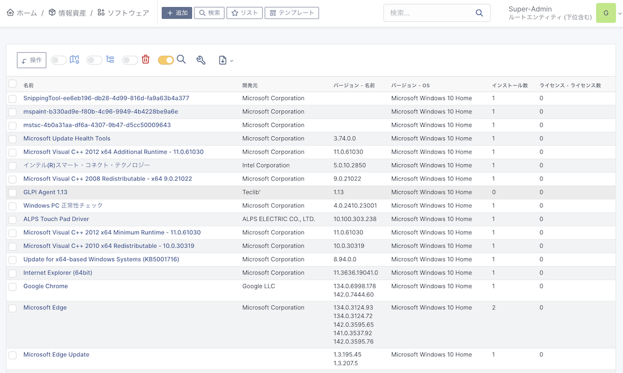Open the Microsoft Edge software link
The width and height of the screenshot is (623, 373).
point(45,308)
